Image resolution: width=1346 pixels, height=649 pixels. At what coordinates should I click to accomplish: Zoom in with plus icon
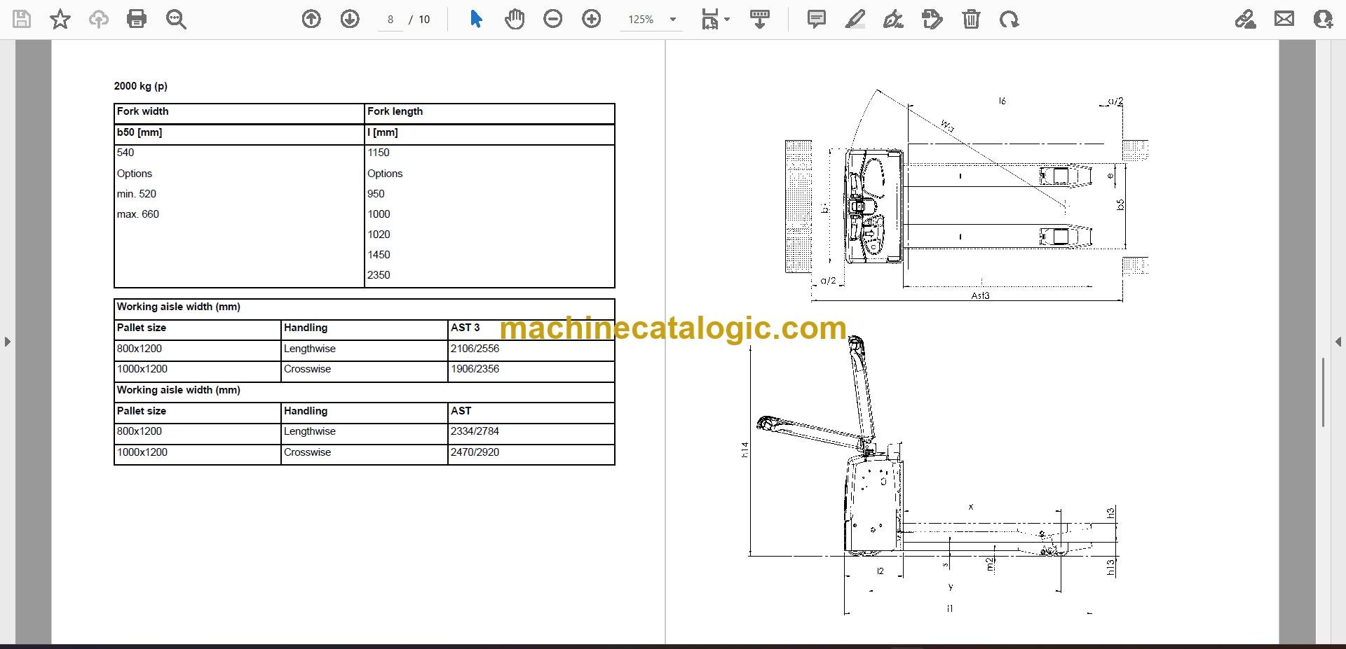point(592,19)
